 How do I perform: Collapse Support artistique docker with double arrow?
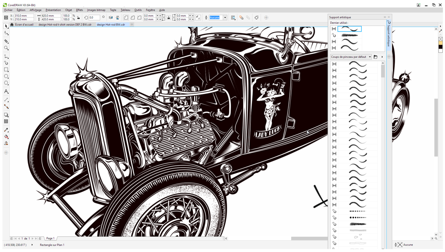tap(385, 17)
